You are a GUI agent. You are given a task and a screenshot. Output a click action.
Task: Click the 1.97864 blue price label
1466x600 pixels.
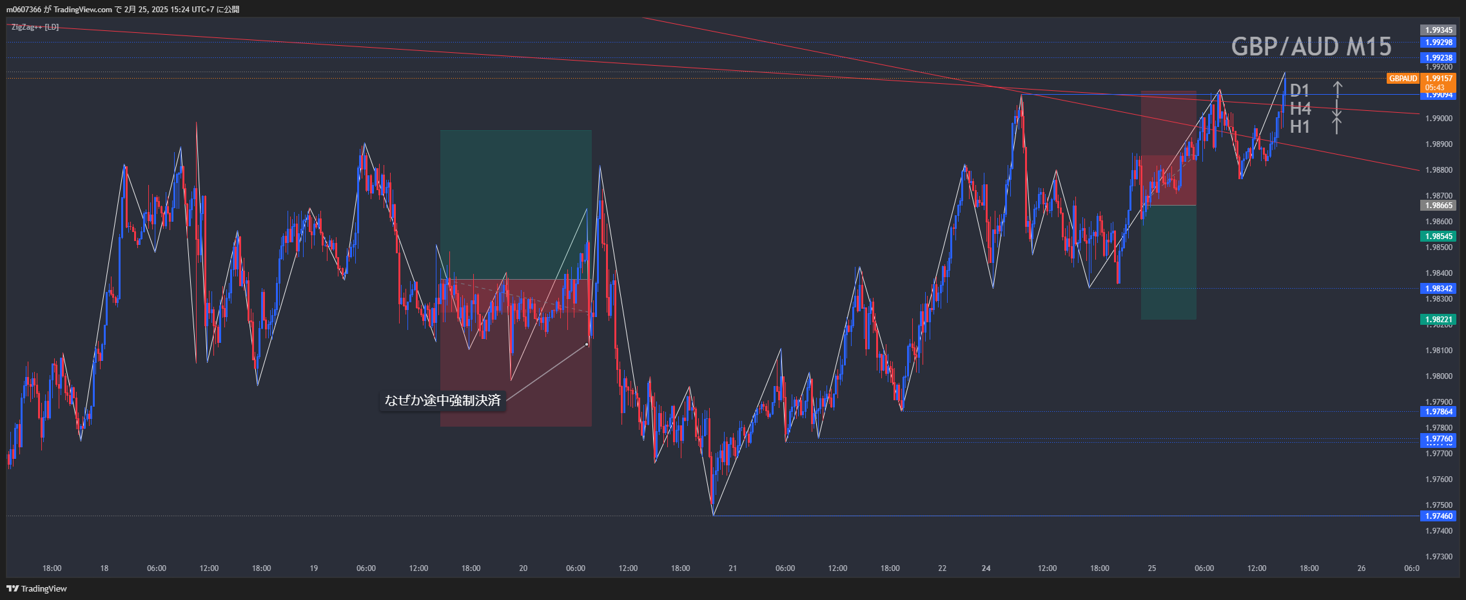click(x=1438, y=412)
